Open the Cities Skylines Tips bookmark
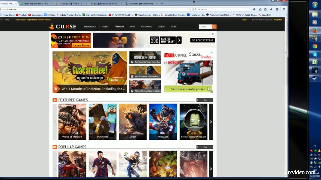321x180 pixels. click(x=173, y=15)
